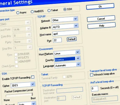Toggle the Telnet 3270 checkbox
Image resolution: width=120 pixels, height=105 pixels.
click(x=64, y=77)
